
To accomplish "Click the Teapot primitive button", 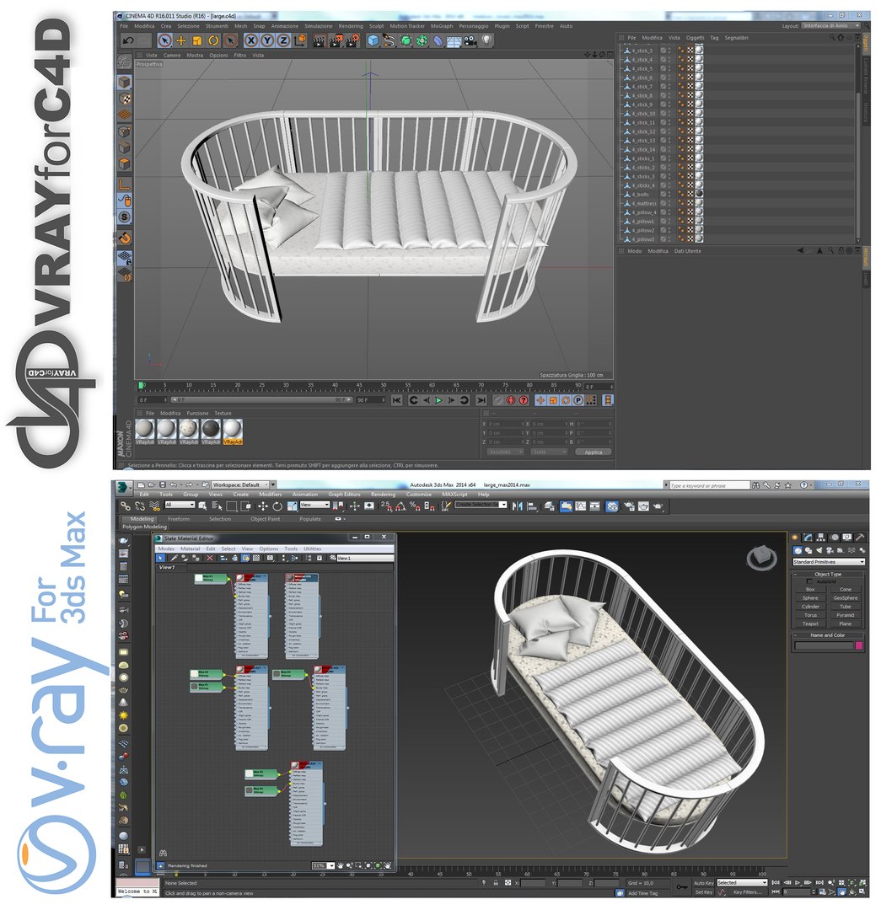I will (x=810, y=624).
